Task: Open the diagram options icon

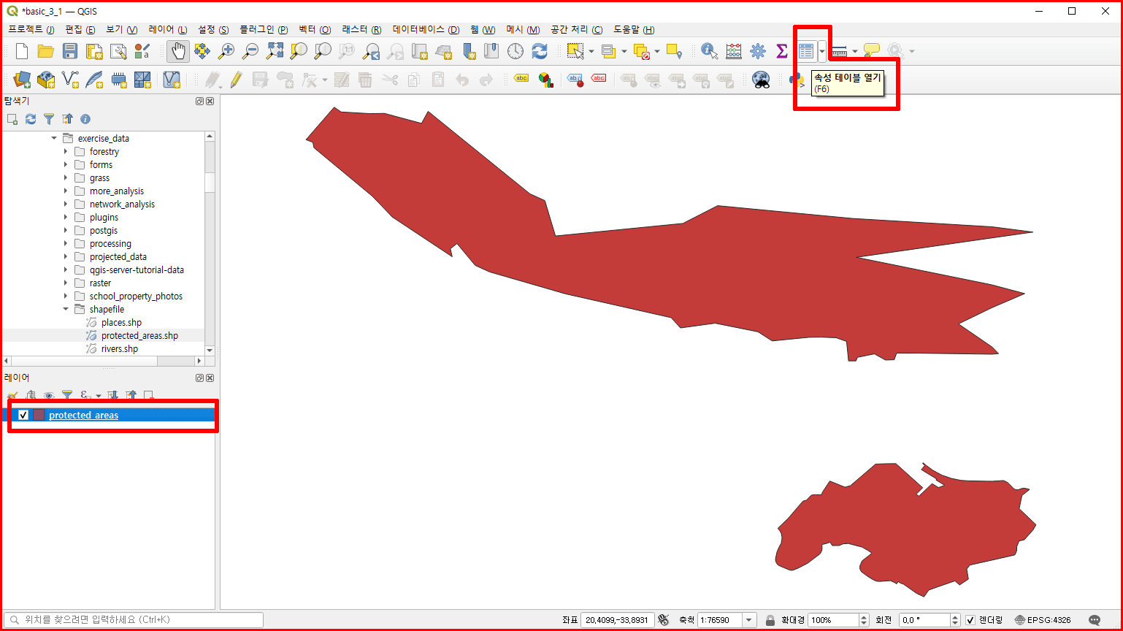Action: pyautogui.click(x=545, y=80)
